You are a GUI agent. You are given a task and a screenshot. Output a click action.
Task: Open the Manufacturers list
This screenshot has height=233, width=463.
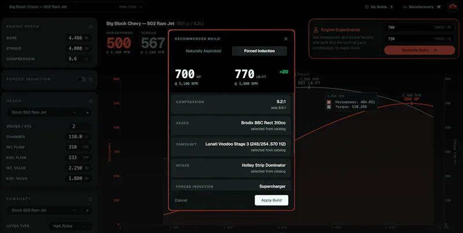[x=422, y=7]
